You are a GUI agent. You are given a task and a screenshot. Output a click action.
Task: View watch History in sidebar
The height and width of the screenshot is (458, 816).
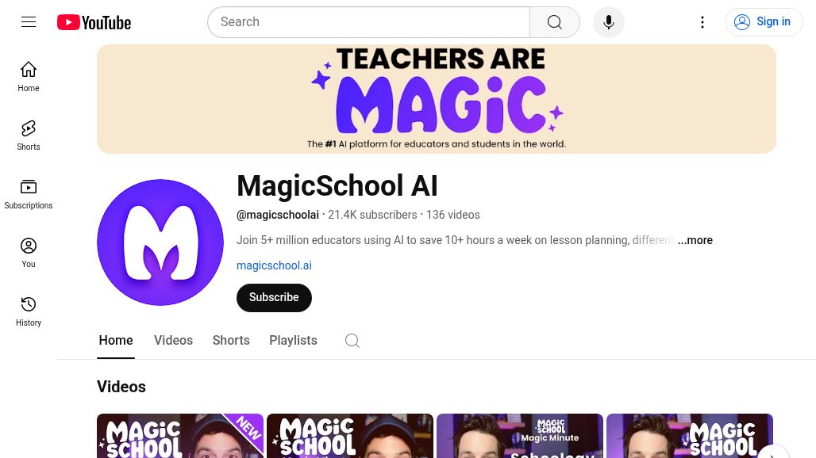click(x=29, y=311)
